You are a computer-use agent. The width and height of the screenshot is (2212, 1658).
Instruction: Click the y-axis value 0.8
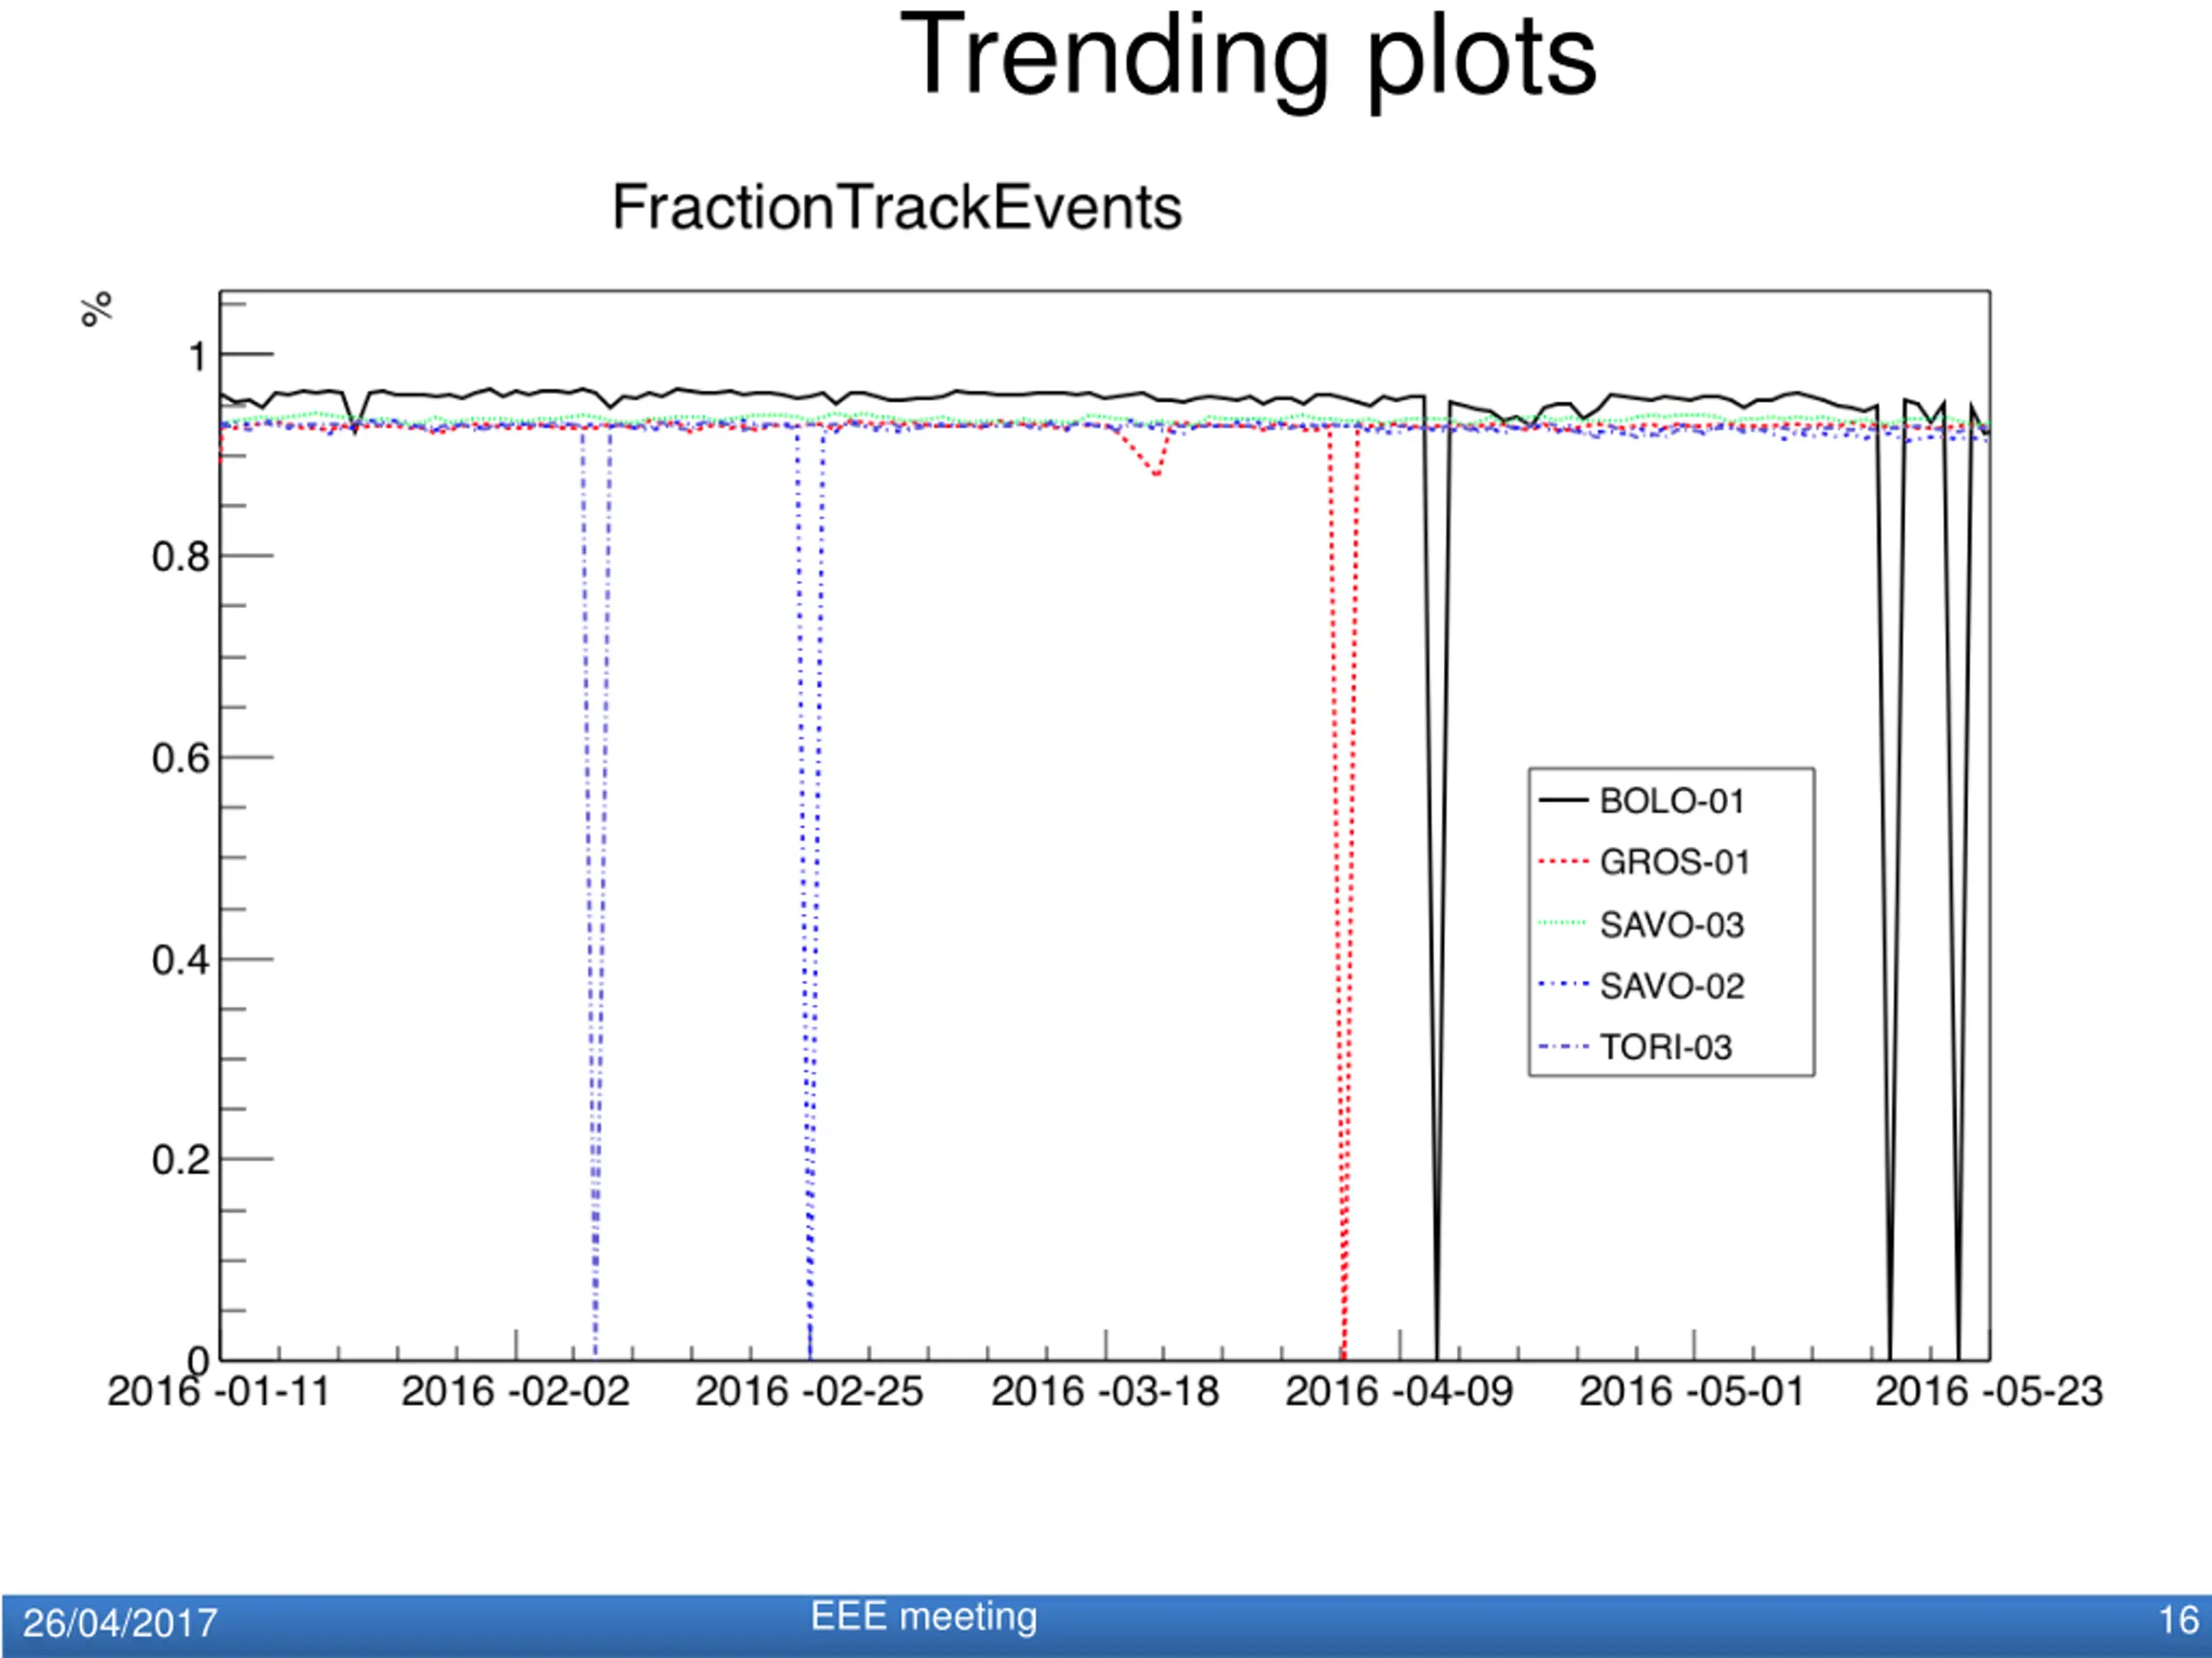[181, 557]
